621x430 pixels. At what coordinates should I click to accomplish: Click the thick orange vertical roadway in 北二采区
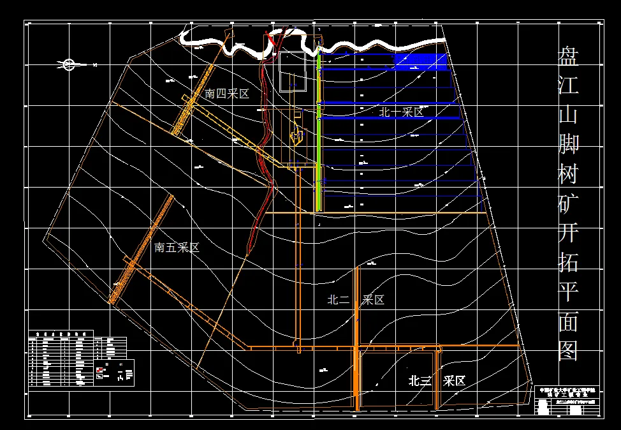click(x=357, y=338)
